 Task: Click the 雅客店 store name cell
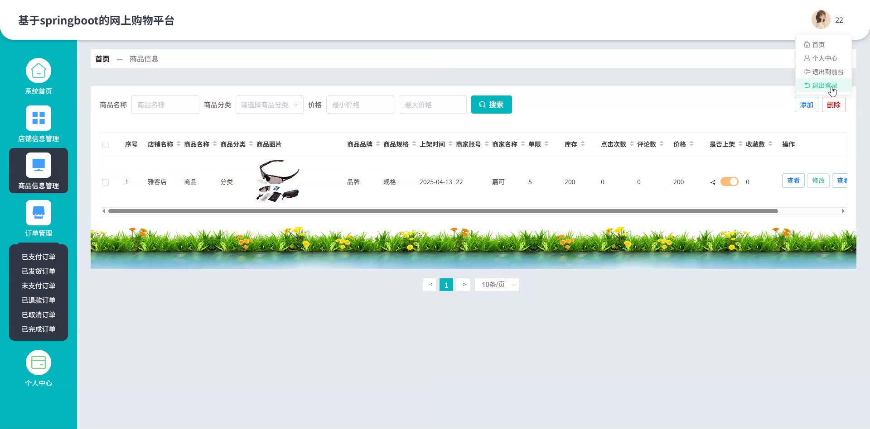(157, 182)
